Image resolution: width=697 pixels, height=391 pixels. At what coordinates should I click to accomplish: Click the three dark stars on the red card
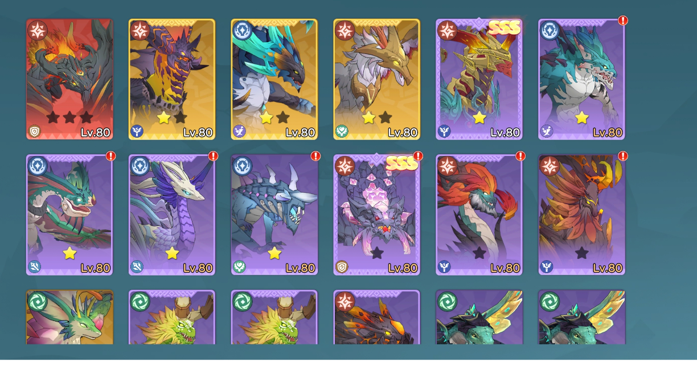69,118
